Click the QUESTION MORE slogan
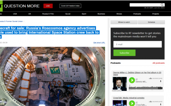The height and width of the screenshot is (106, 171). (22, 6)
